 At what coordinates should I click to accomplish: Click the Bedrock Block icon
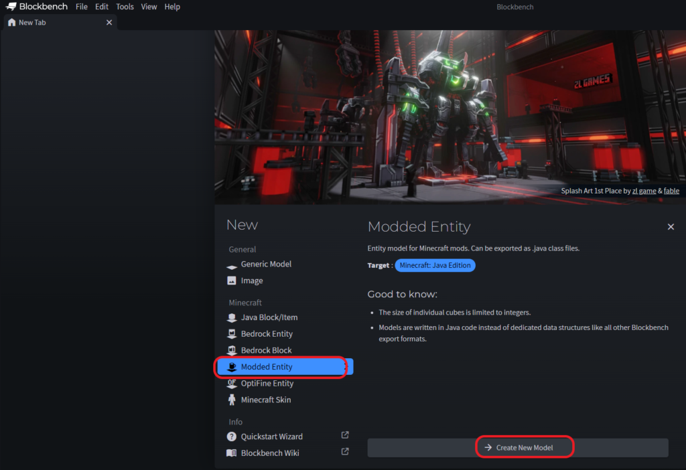232,350
